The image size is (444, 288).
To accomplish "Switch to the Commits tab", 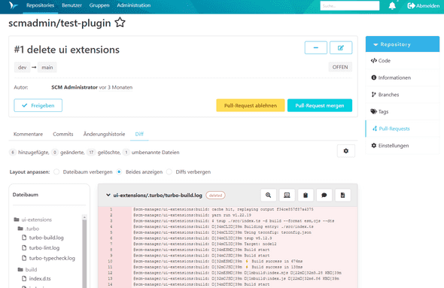I will point(63,134).
